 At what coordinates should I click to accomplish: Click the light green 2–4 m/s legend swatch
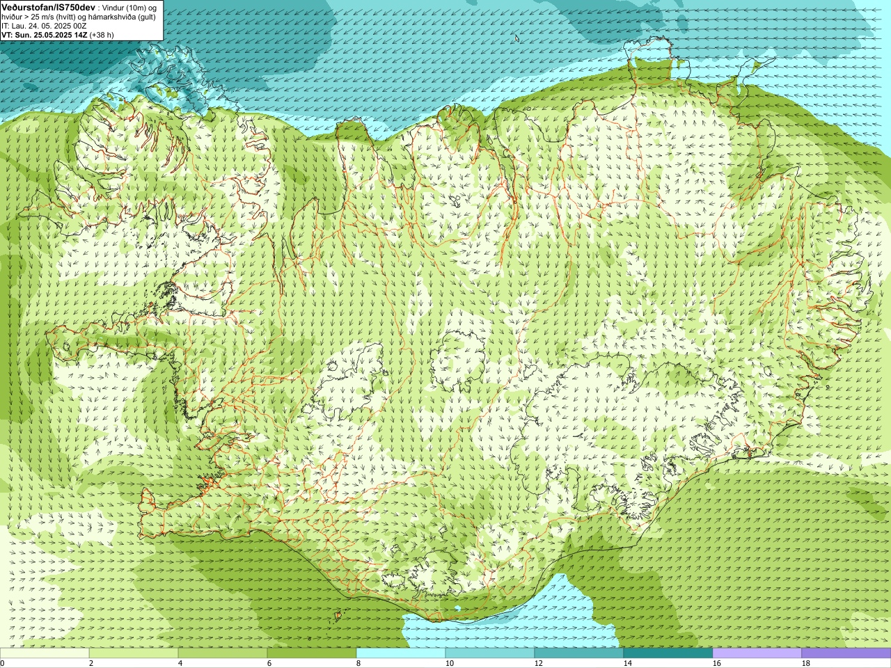(134, 653)
